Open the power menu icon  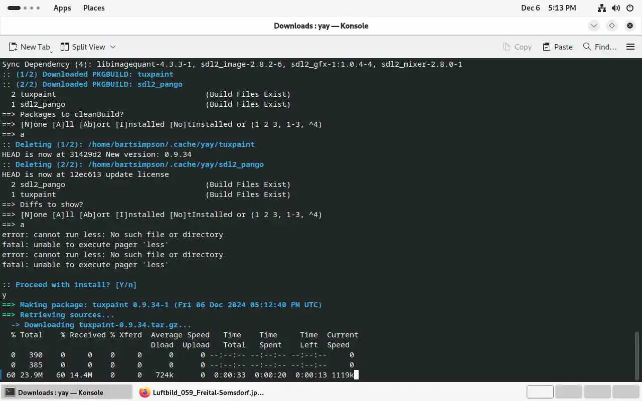click(630, 8)
